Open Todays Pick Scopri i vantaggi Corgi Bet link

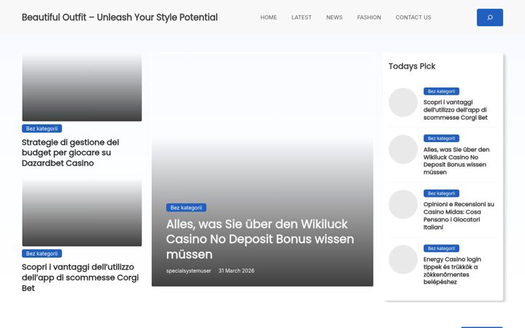455,110
